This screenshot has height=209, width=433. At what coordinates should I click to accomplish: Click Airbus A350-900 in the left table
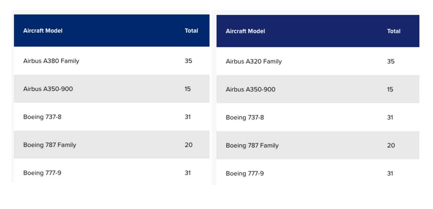point(48,89)
